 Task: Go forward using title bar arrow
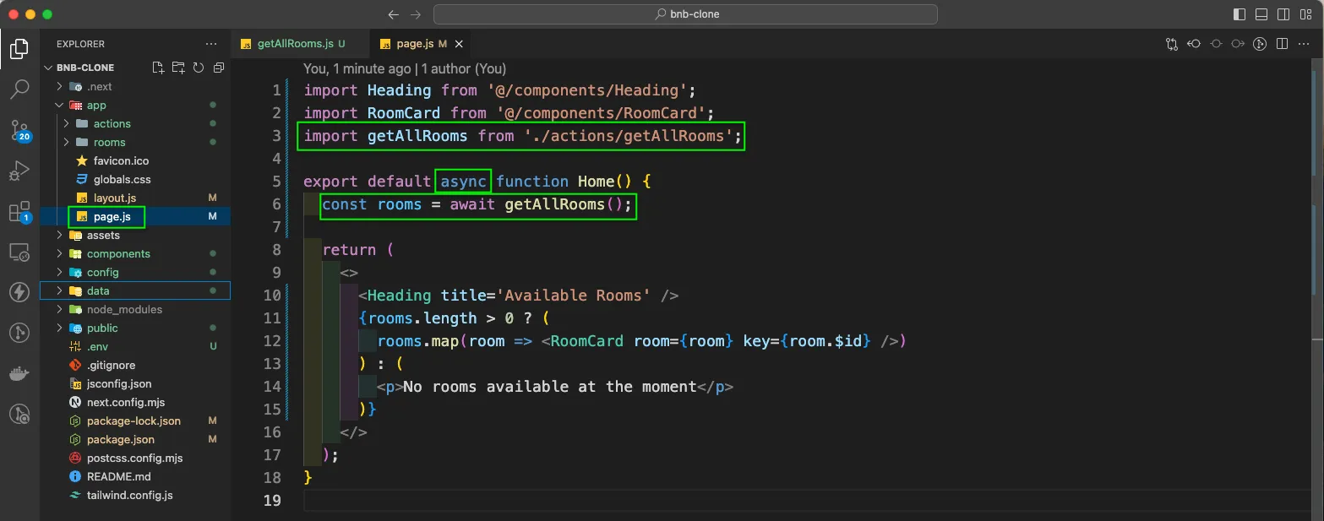tap(415, 14)
